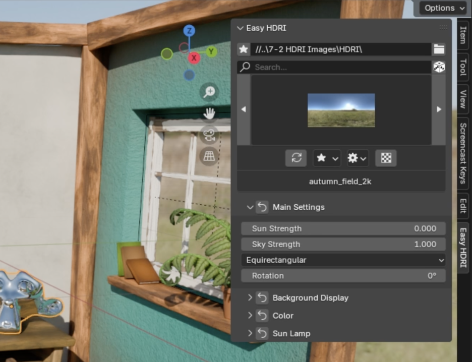The image size is (472, 362).
Task: Toggle the camera view icon
Action: click(209, 135)
